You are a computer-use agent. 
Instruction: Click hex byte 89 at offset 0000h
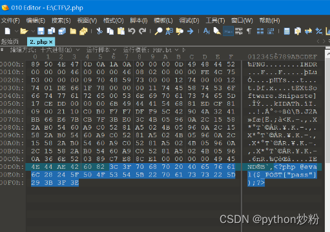point(36,64)
